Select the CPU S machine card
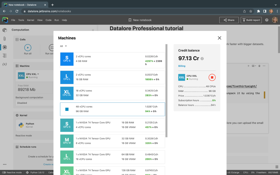 (x=113, y=60)
